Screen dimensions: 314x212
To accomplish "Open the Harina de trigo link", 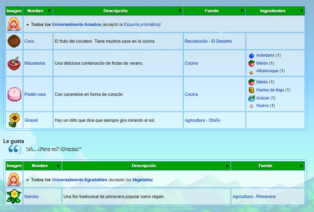I will (x=270, y=90).
